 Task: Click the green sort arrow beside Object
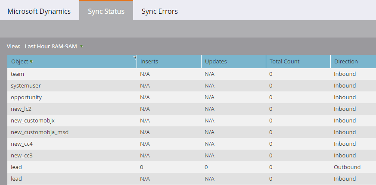point(31,62)
